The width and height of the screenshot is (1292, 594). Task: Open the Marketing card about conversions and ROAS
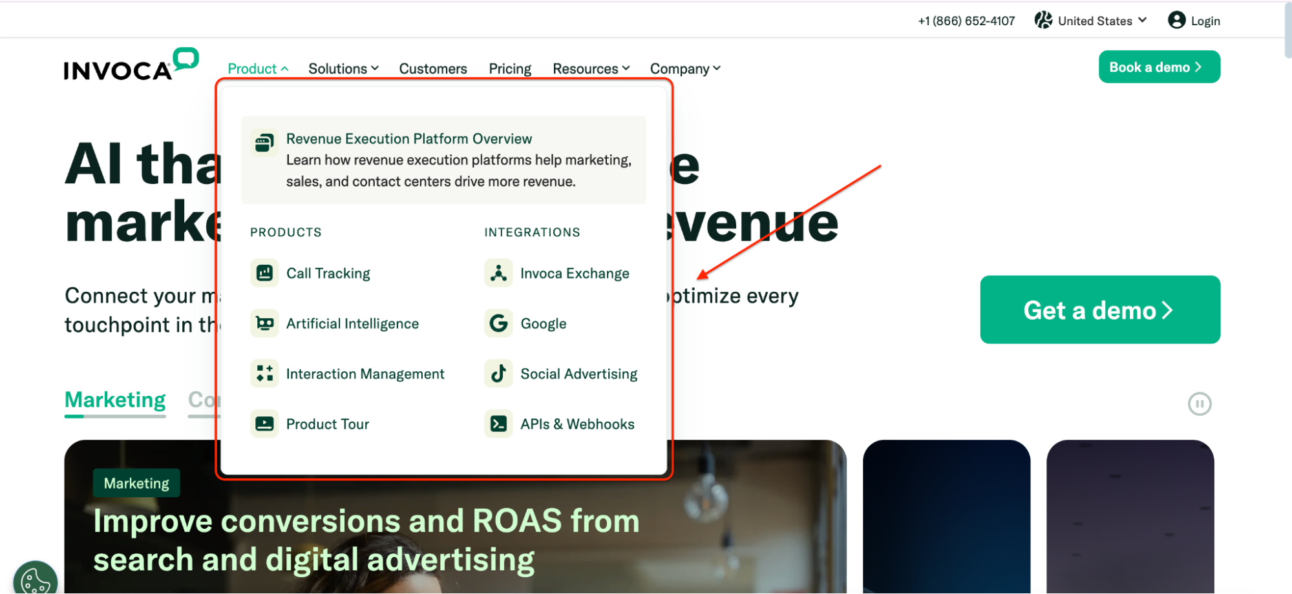coord(455,517)
